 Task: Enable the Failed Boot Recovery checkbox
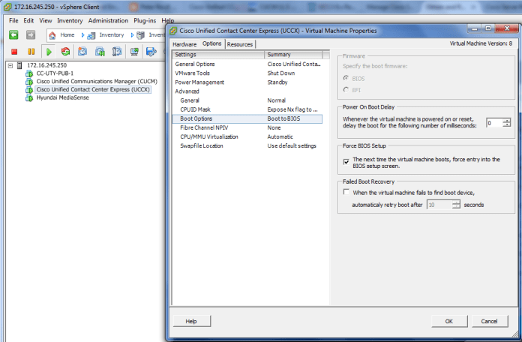(346, 193)
